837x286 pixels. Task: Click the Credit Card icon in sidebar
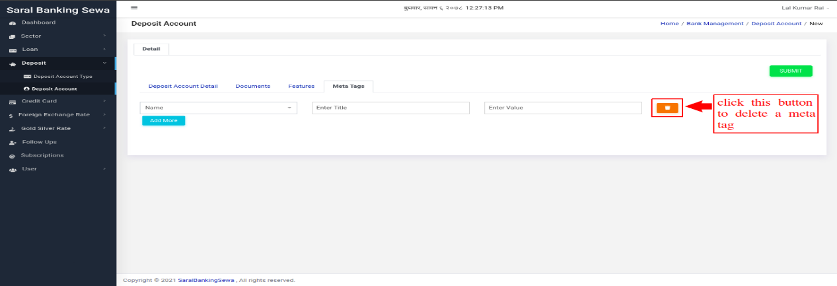tap(13, 102)
